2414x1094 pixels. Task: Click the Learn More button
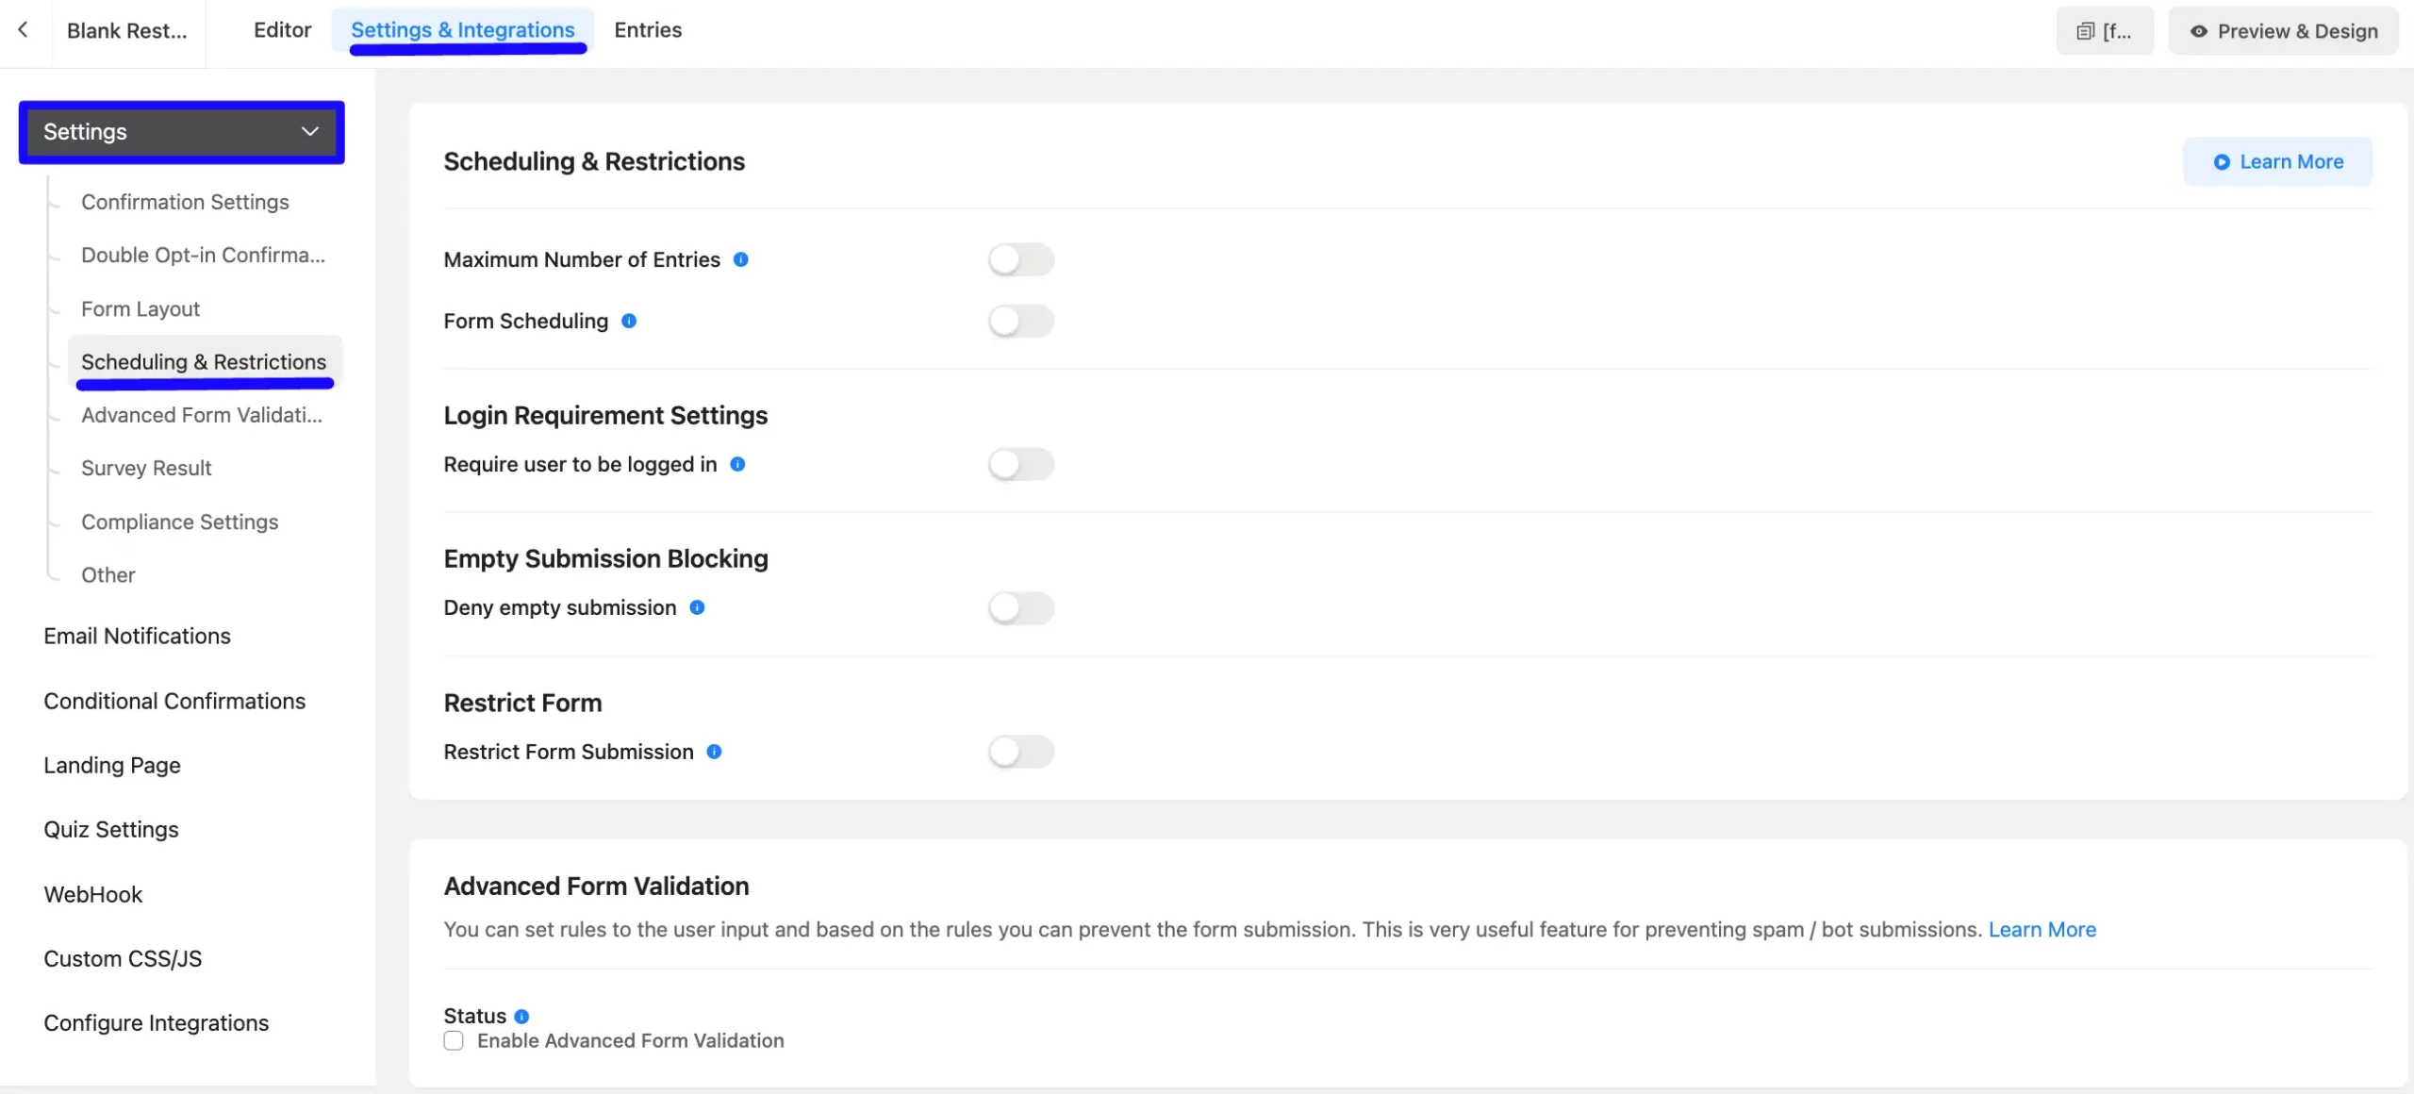click(2277, 161)
